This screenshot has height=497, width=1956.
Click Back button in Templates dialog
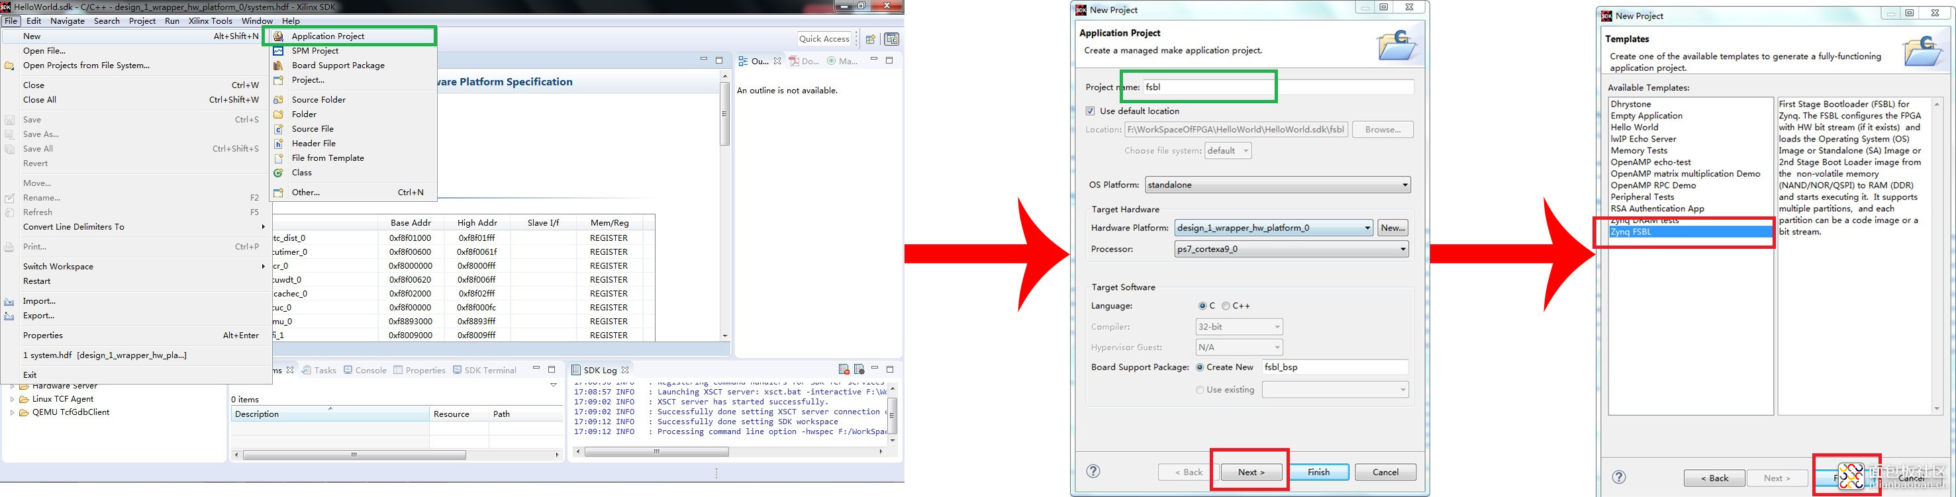click(x=1714, y=478)
